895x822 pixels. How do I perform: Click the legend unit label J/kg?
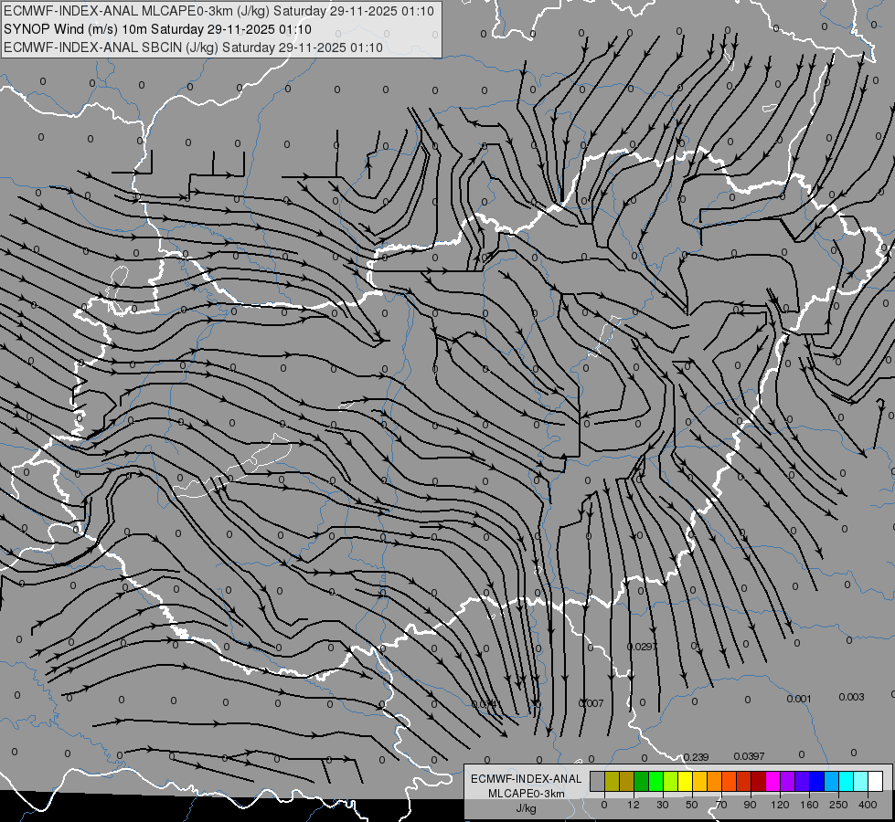(527, 808)
